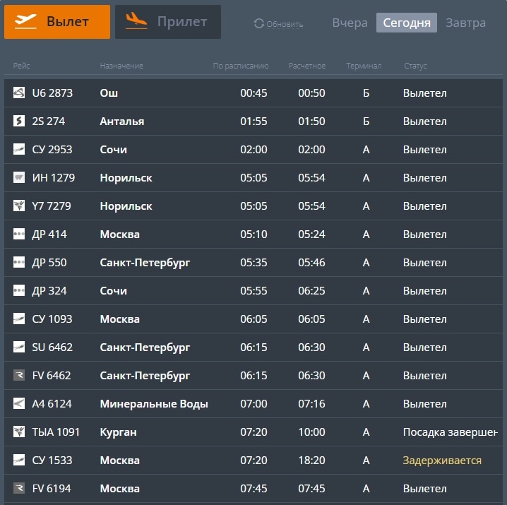Click estimated time 10:00
Screen dimensions: 507x505
311,432
